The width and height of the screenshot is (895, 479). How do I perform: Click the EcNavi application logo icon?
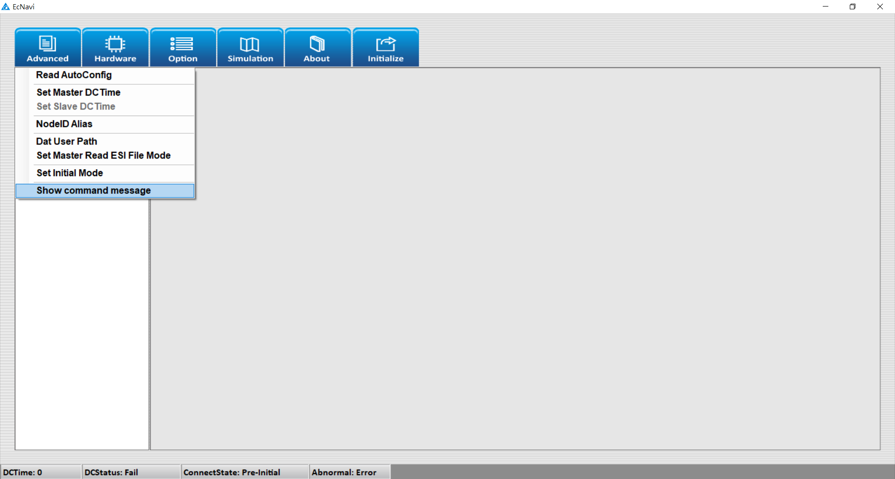coord(6,7)
